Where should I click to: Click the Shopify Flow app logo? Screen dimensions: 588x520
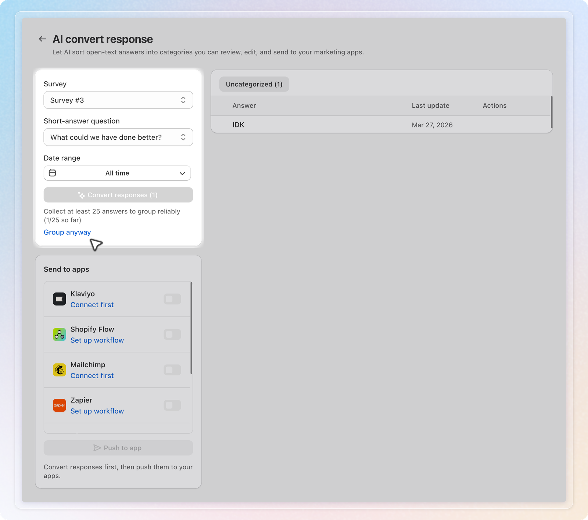tap(60, 334)
